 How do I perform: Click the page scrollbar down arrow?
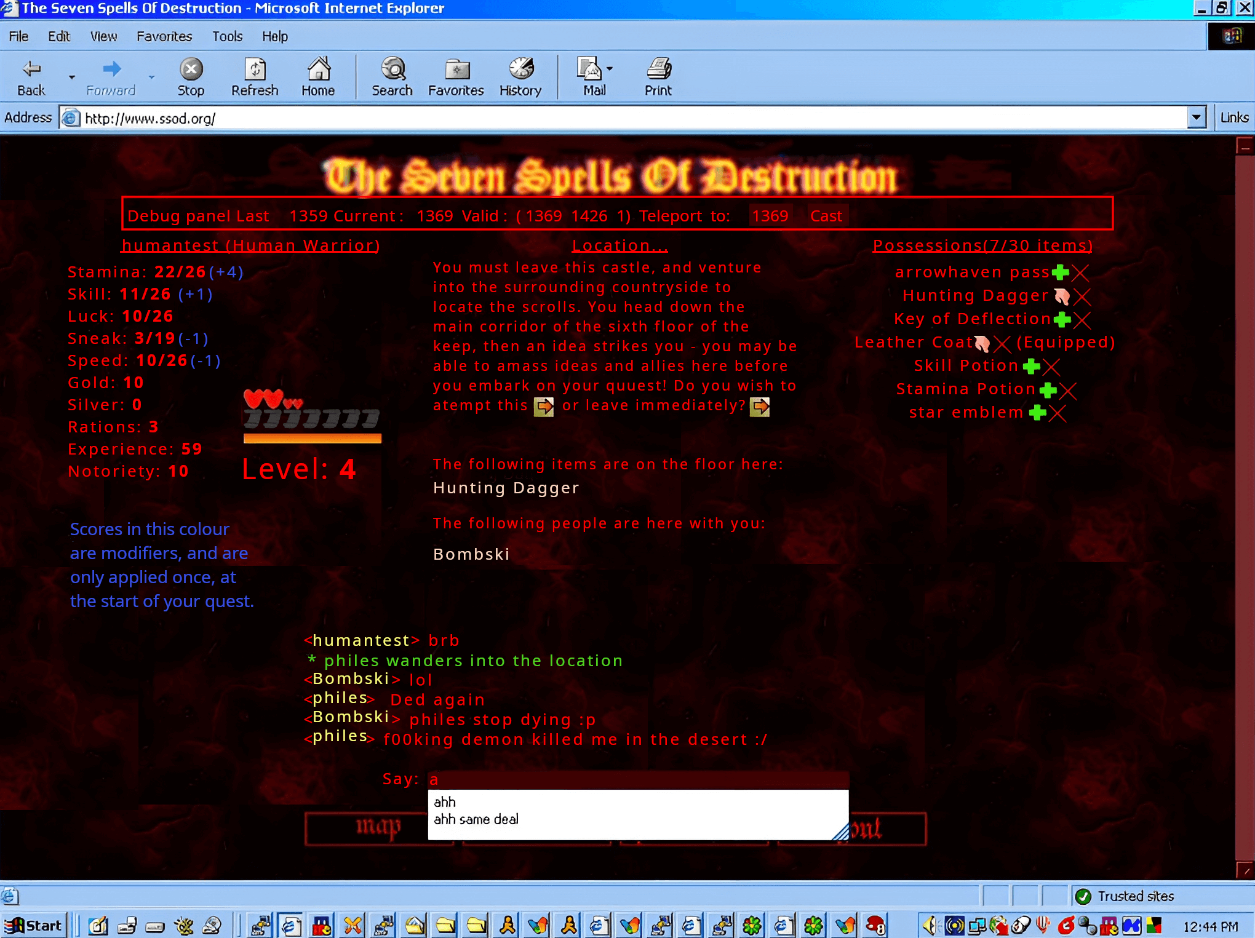click(1245, 870)
